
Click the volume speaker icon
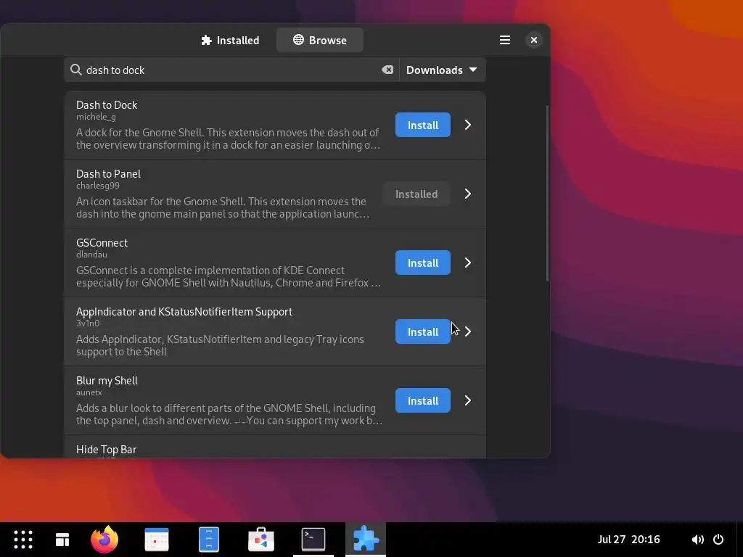pyautogui.click(x=697, y=540)
